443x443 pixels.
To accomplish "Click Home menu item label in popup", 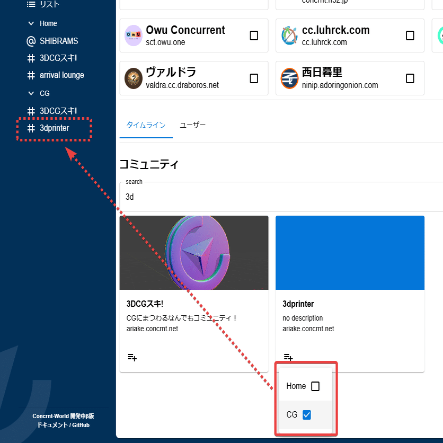I will [296, 386].
